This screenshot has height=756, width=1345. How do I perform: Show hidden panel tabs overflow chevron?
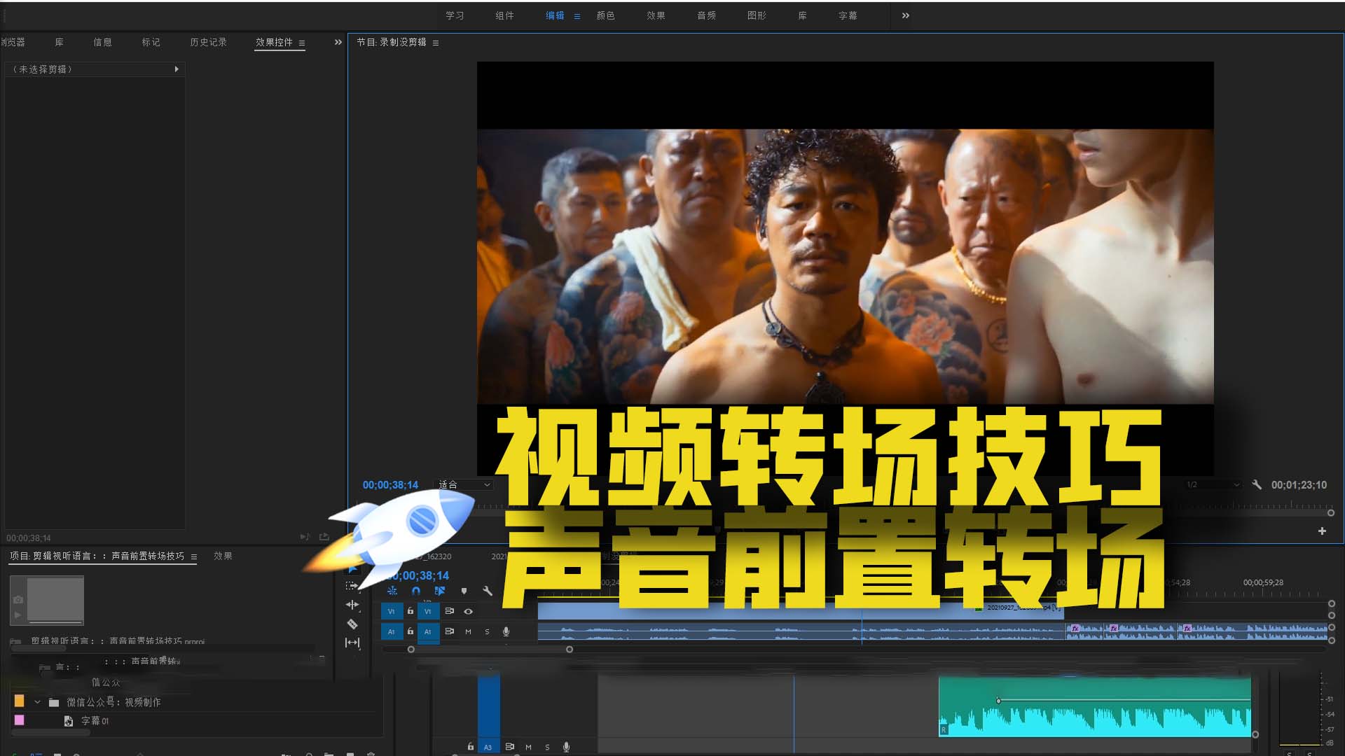coord(338,42)
